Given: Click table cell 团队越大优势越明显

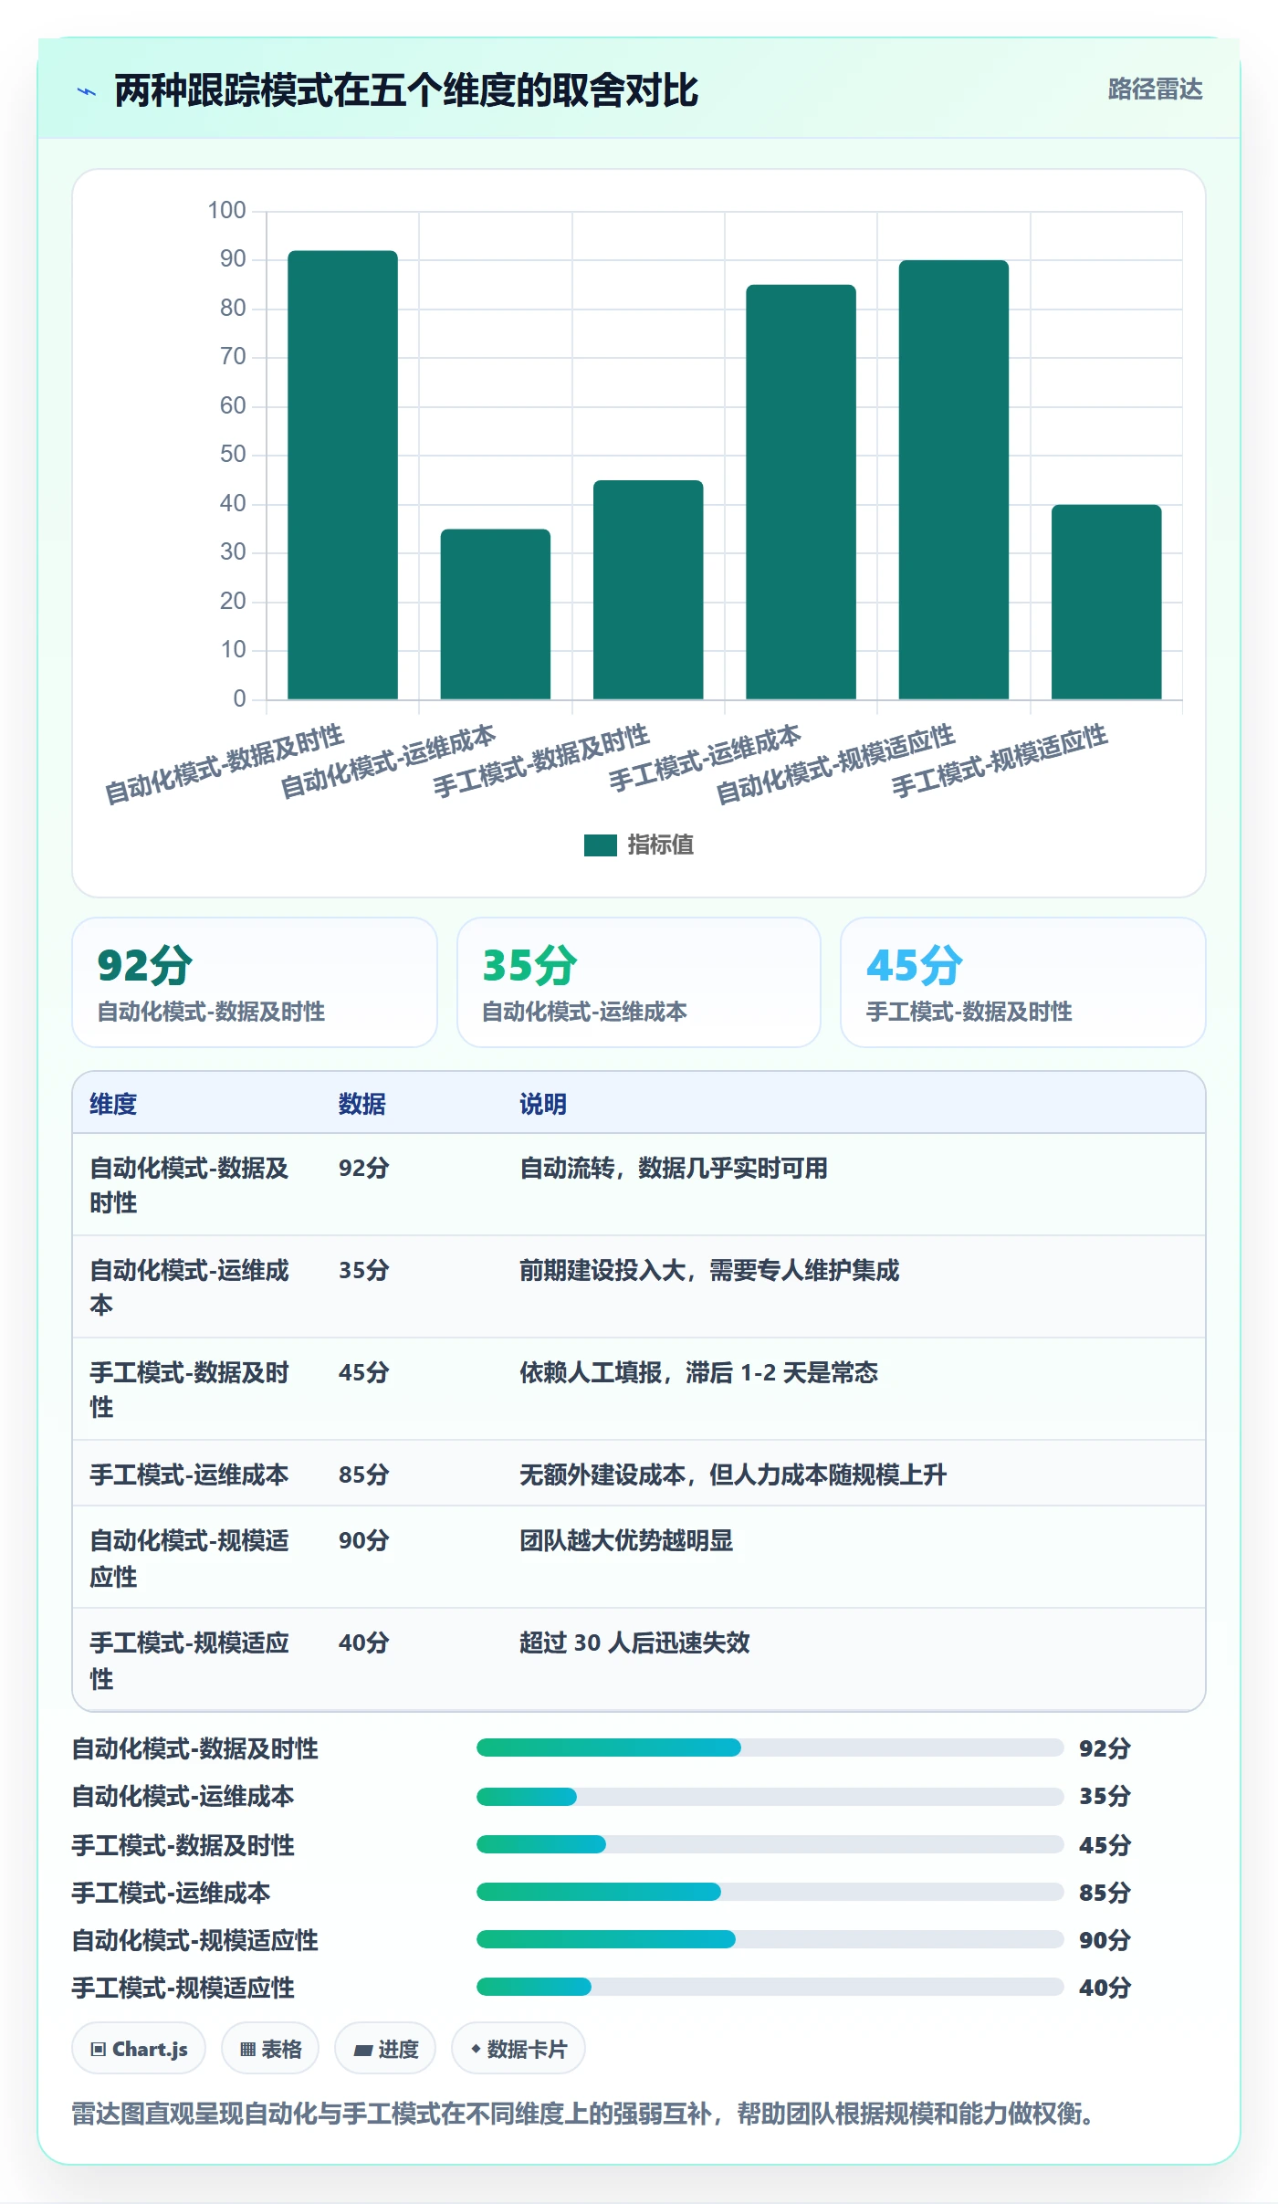Looking at the screenshot, I should click(x=626, y=1540).
